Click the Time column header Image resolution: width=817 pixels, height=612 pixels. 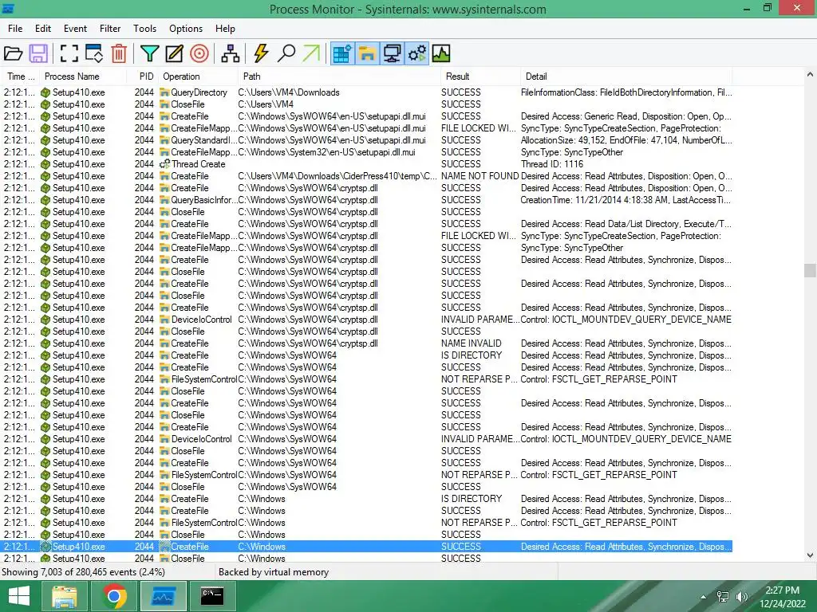(x=19, y=76)
